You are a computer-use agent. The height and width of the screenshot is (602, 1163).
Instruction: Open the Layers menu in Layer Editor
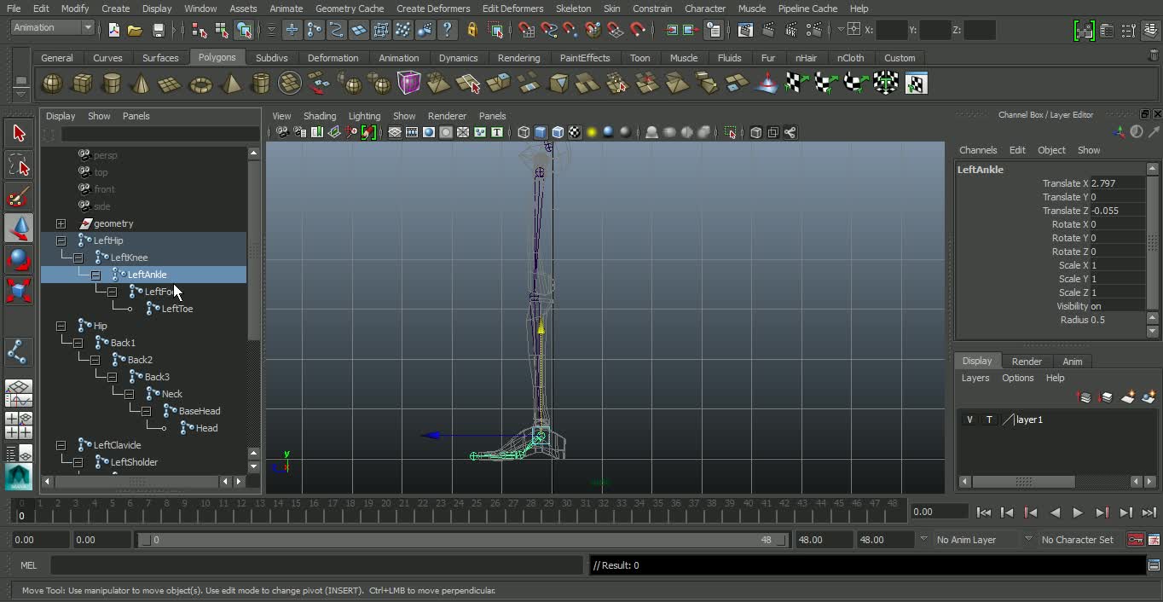click(x=975, y=378)
